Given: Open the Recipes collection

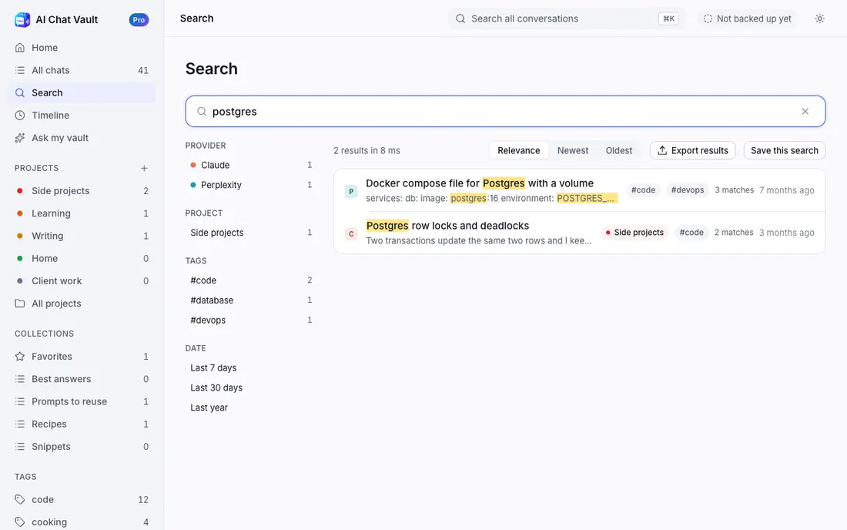Looking at the screenshot, I should (x=82, y=424).
